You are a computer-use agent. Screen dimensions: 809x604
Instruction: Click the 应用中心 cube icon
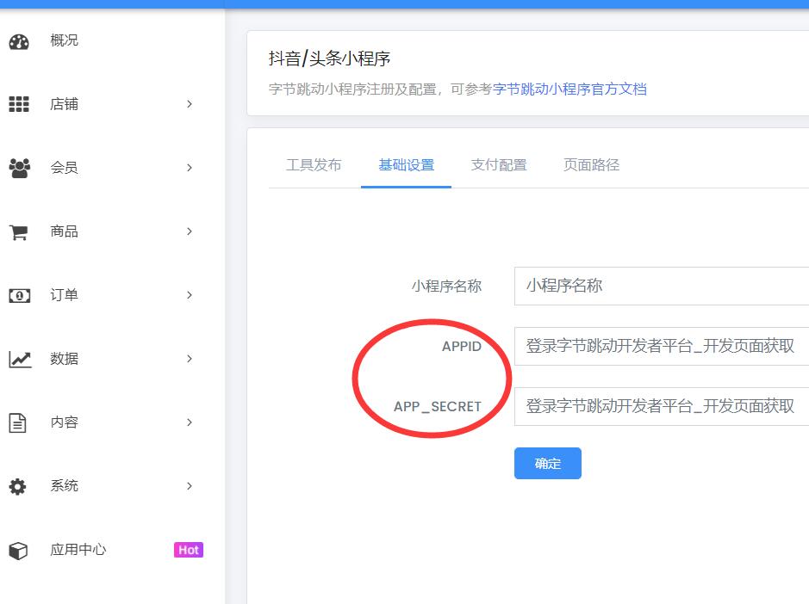(18, 551)
